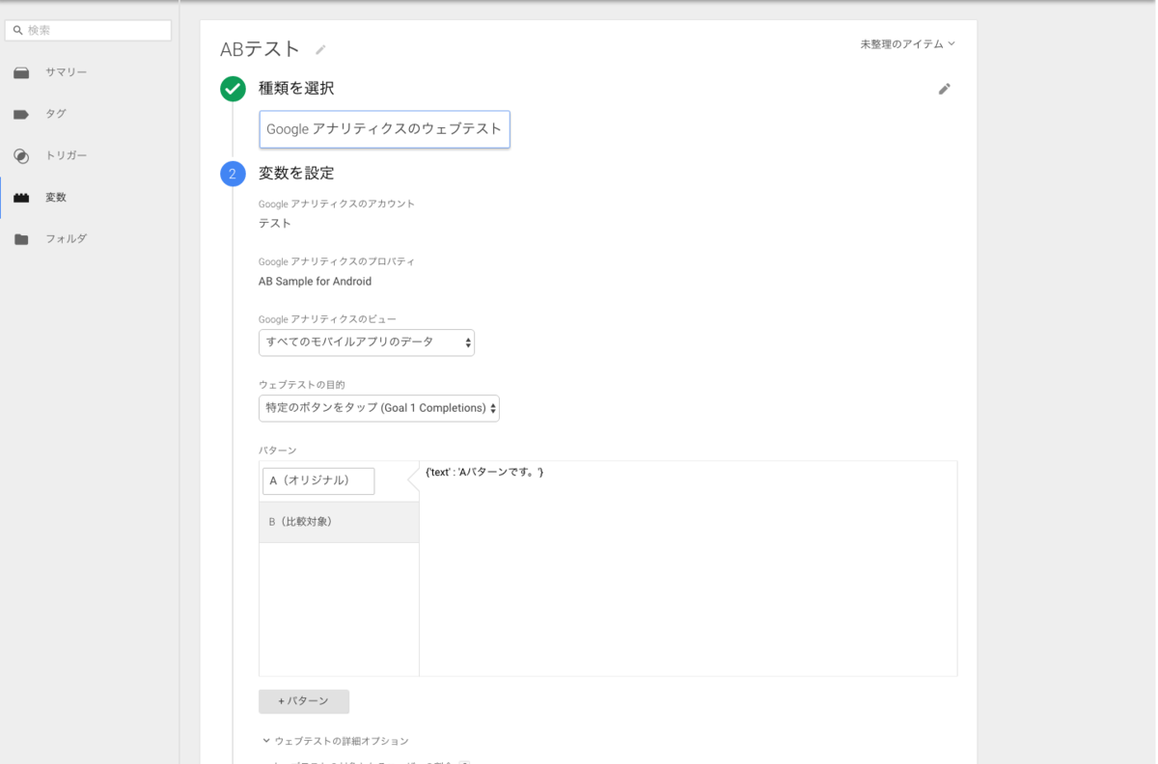Click the pencil icon beside 種類を選択
The image size is (1158, 764).
coord(945,89)
